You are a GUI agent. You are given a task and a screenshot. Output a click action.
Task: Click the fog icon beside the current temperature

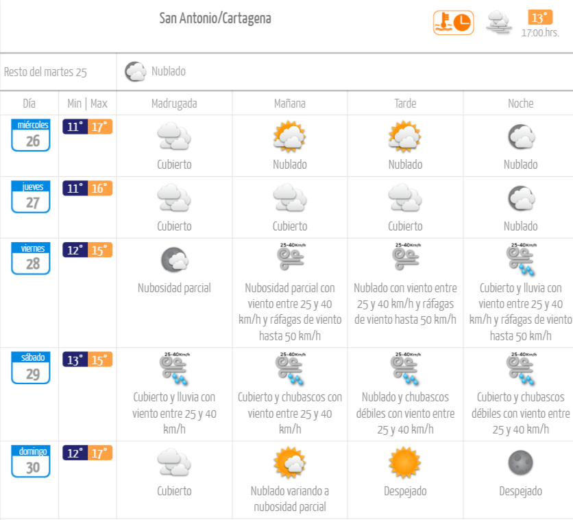[498, 22]
